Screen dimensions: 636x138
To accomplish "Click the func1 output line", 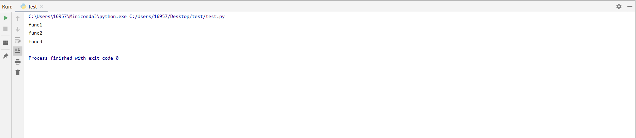I will pos(35,25).
